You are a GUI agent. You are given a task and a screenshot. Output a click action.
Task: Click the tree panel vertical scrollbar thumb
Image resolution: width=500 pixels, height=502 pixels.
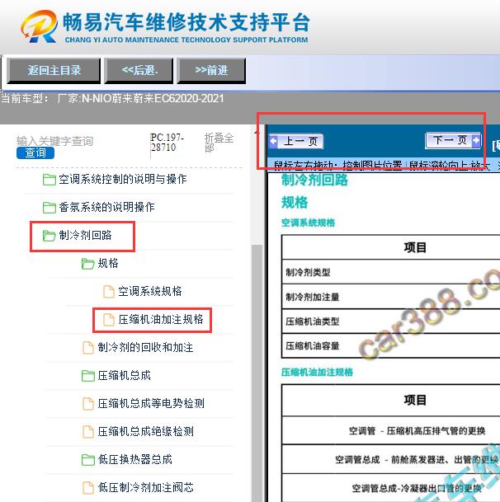pyautogui.click(x=257, y=373)
